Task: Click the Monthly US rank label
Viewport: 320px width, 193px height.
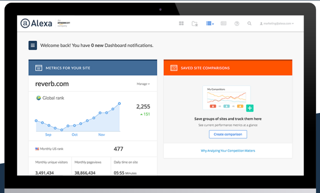Action: [52, 149]
